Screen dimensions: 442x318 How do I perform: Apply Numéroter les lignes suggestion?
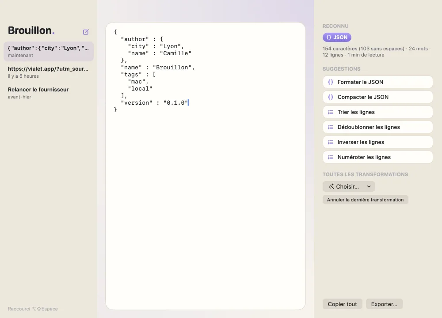378,157
